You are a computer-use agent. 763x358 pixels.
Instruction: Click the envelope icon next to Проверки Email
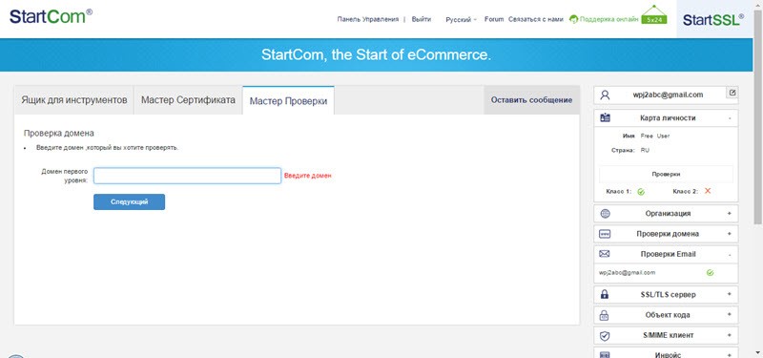pos(605,254)
